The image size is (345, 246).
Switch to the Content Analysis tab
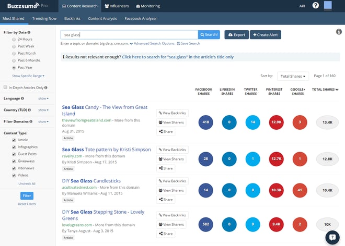[102, 18]
